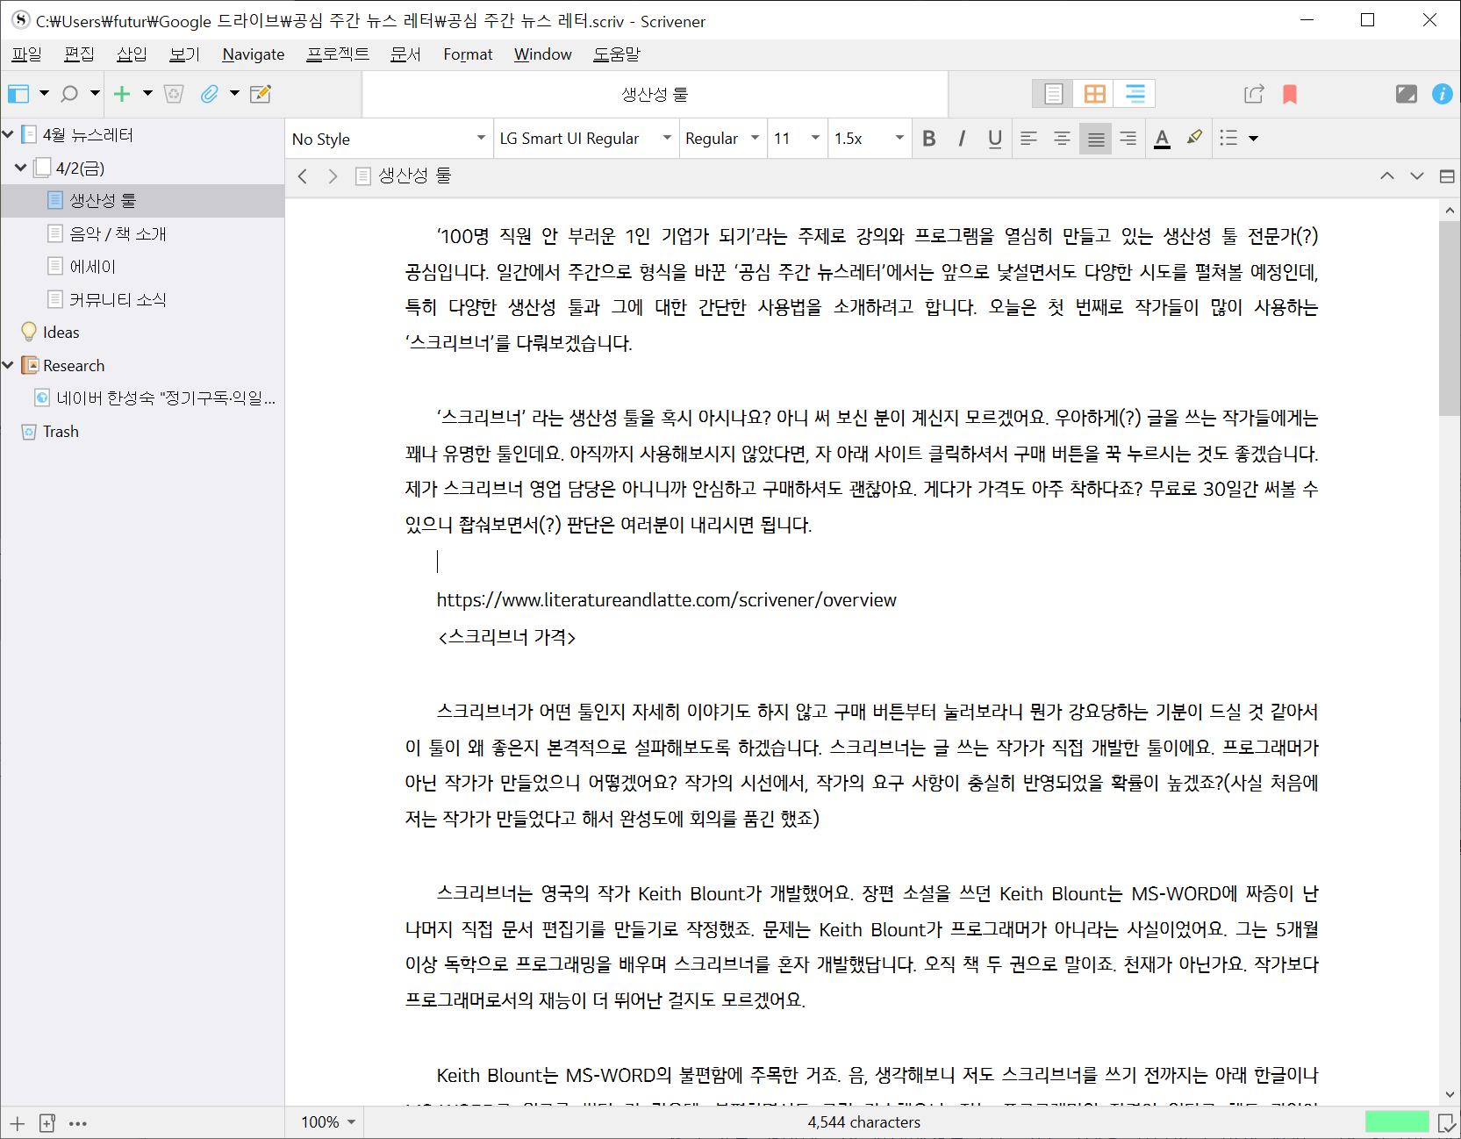Add new item at binder footer

(18, 1123)
